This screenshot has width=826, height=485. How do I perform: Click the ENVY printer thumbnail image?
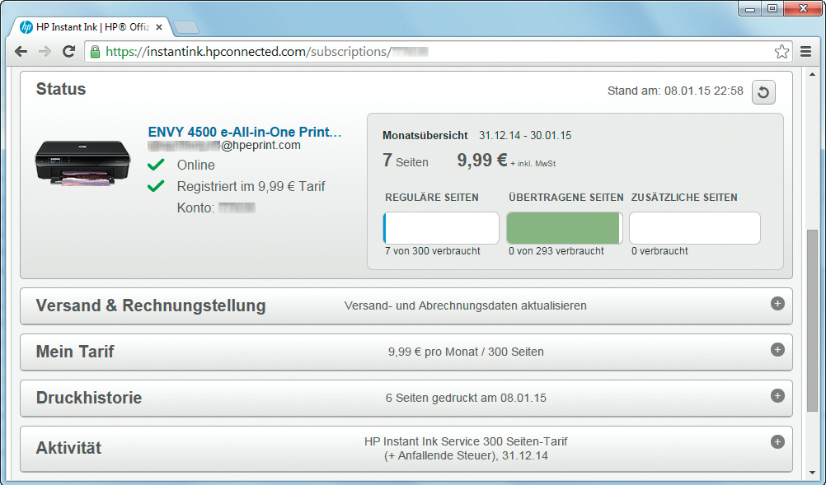82,163
